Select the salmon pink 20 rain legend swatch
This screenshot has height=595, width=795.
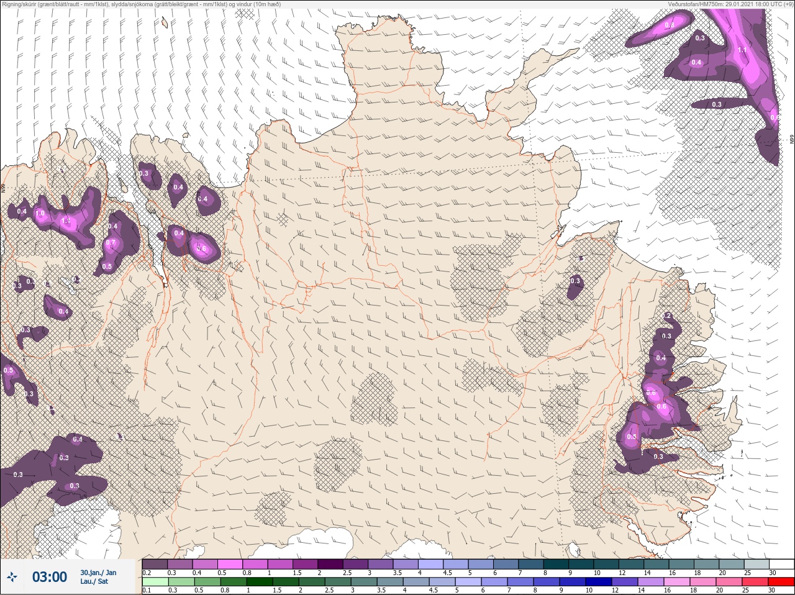[729, 582]
